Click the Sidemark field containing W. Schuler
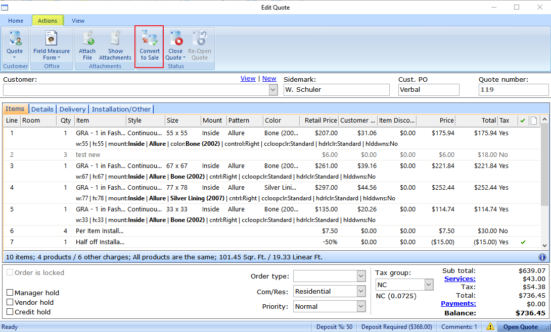Viewport: 551px width, 332px height. 336,90
